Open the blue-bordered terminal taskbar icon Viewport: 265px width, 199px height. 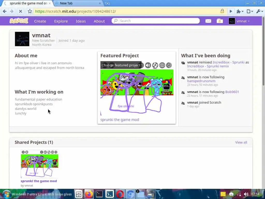click(110, 194)
